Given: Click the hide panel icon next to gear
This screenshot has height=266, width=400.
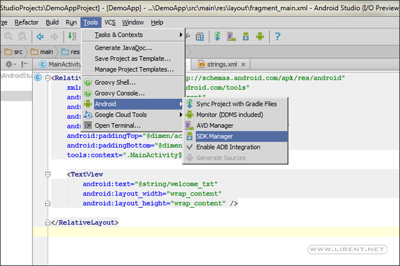Looking at the screenshot, I should click(x=25, y=64).
